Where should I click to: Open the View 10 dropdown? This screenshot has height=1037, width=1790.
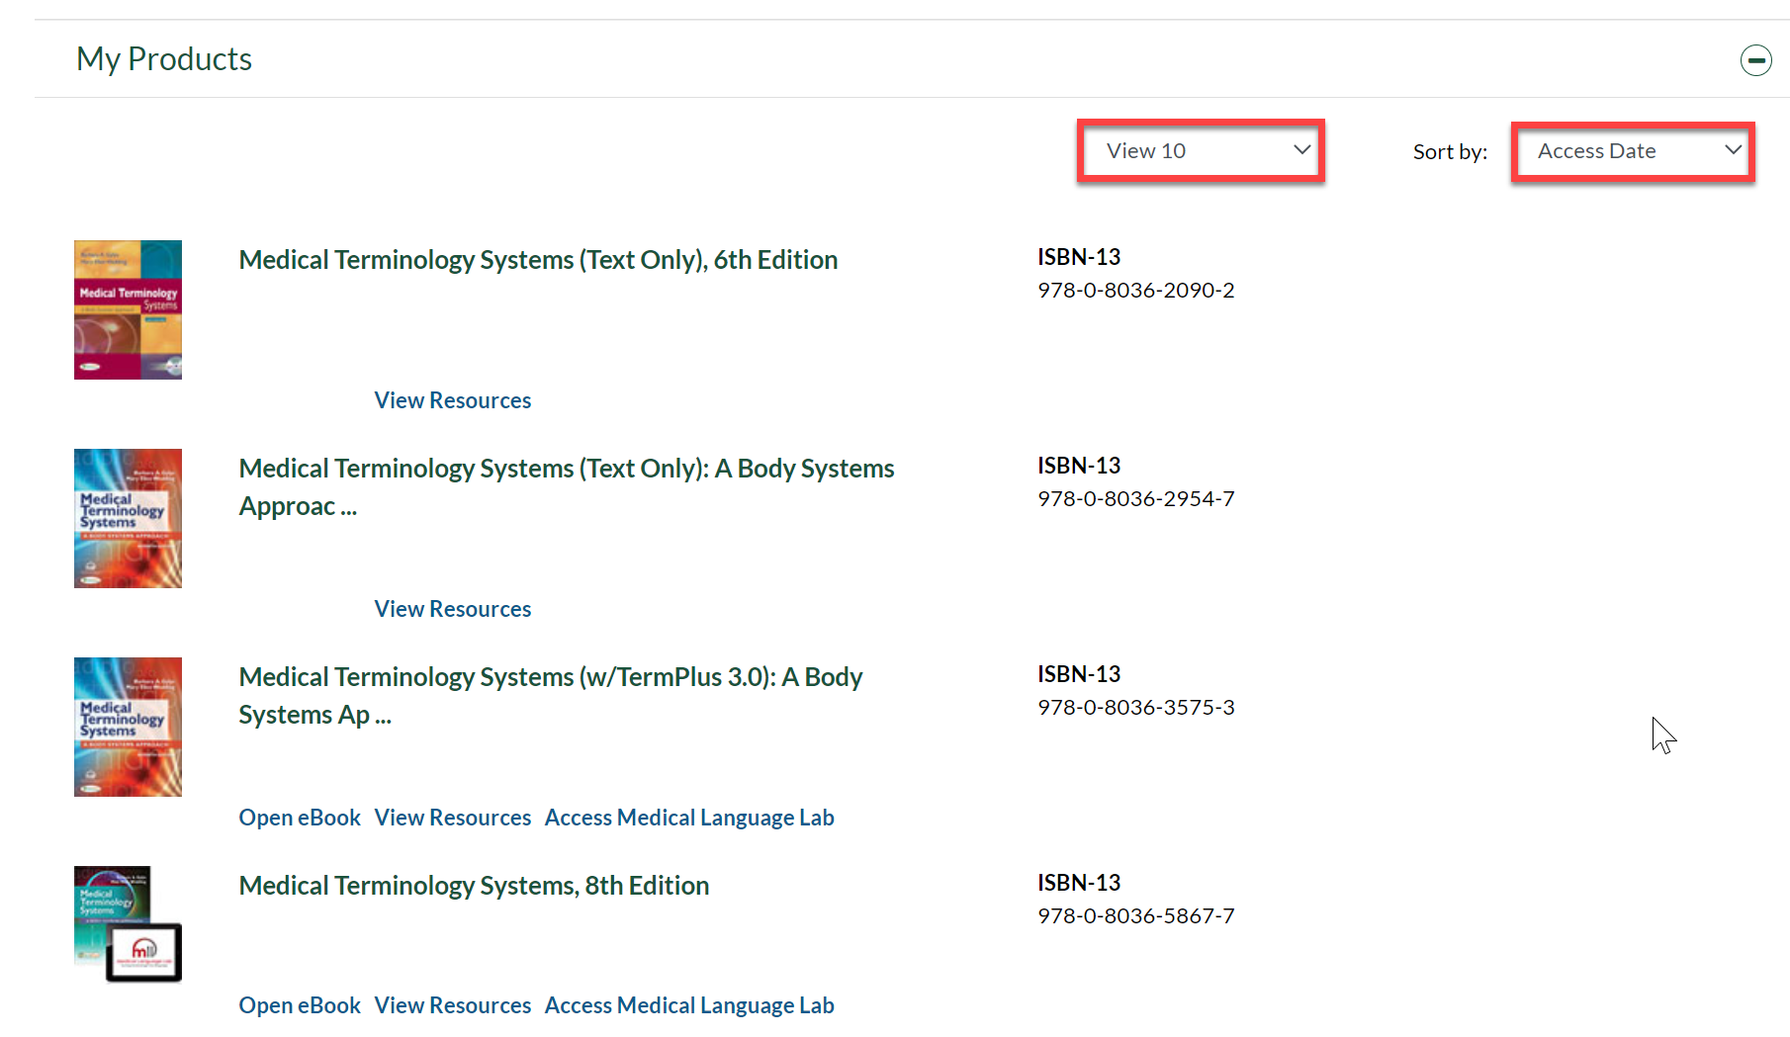pyautogui.click(x=1201, y=151)
